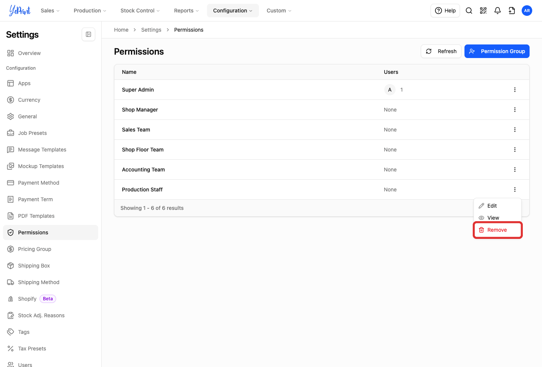Open Pricing Group settings

(x=50, y=249)
